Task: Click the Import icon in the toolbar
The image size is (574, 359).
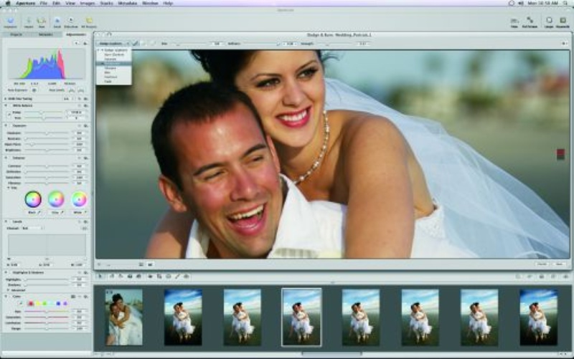Action: point(30,21)
